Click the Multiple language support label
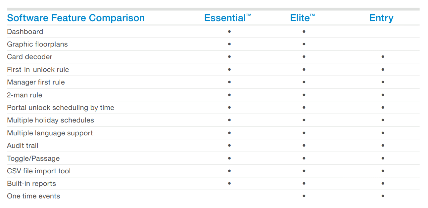The height and width of the screenshot is (208, 428). (x=50, y=133)
